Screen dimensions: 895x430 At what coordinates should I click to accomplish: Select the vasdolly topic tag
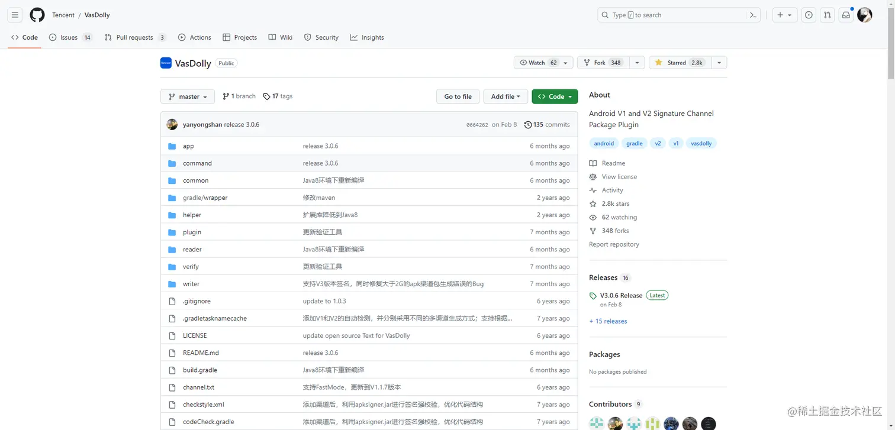click(x=701, y=144)
